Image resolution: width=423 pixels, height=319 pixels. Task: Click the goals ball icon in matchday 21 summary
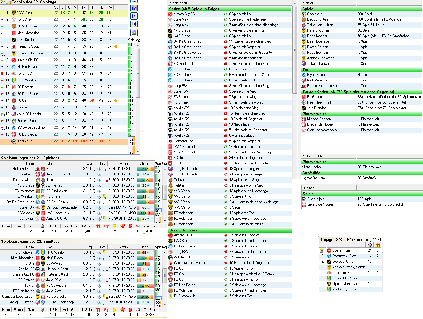point(42,226)
